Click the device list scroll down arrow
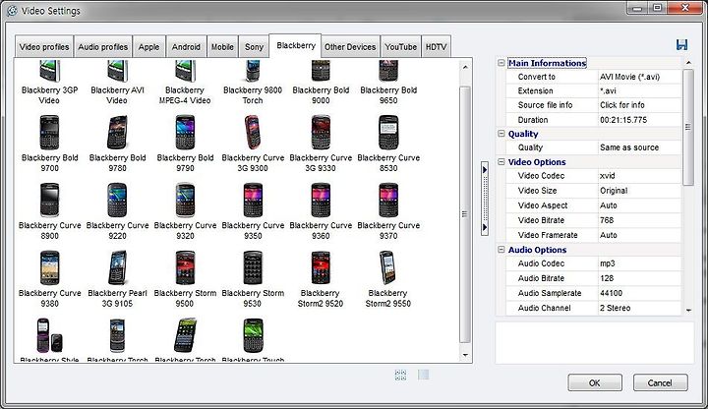Screen dimensions: 708x409 (x=465, y=355)
